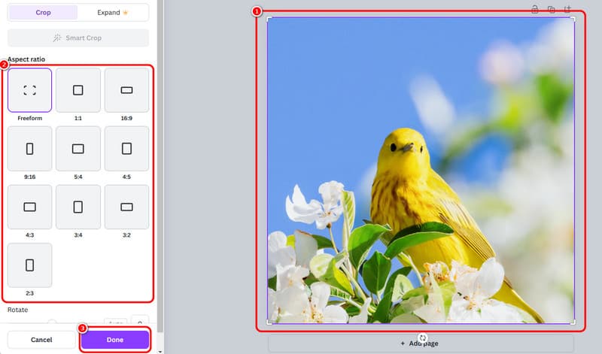Image resolution: width=602 pixels, height=354 pixels.
Task: Select the Freeform aspect ratio tile
Action: [x=29, y=90]
